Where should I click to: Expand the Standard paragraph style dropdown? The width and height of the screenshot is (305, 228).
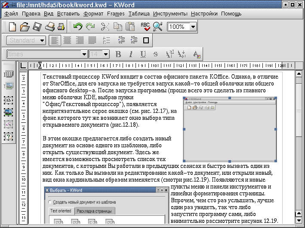[x=42, y=40]
